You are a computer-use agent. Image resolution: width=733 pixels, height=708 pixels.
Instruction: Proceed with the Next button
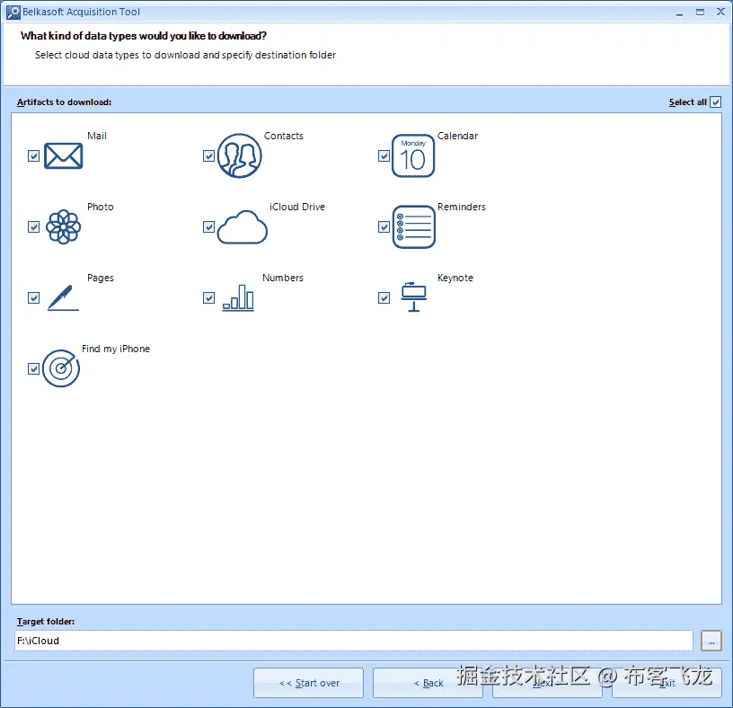click(547, 683)
